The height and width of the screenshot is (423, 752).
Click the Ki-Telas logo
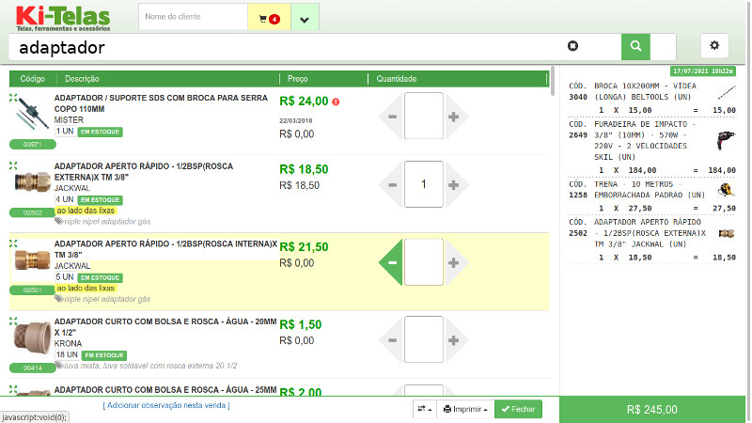coord(63,18)
